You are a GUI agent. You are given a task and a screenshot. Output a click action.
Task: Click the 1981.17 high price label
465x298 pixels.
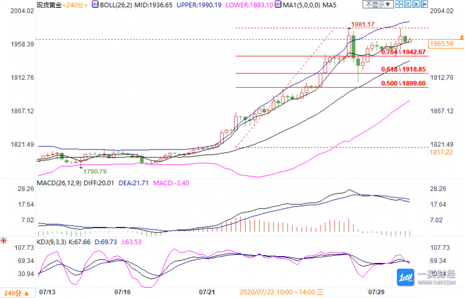click(363, 24)
